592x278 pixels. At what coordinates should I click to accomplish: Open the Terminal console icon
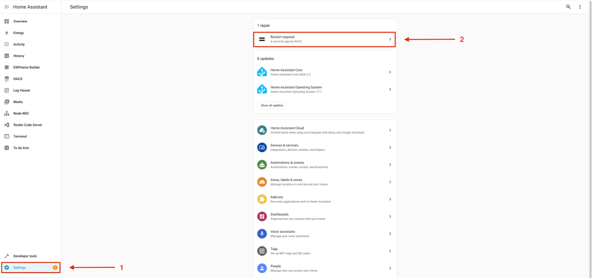tap(7, 137)
